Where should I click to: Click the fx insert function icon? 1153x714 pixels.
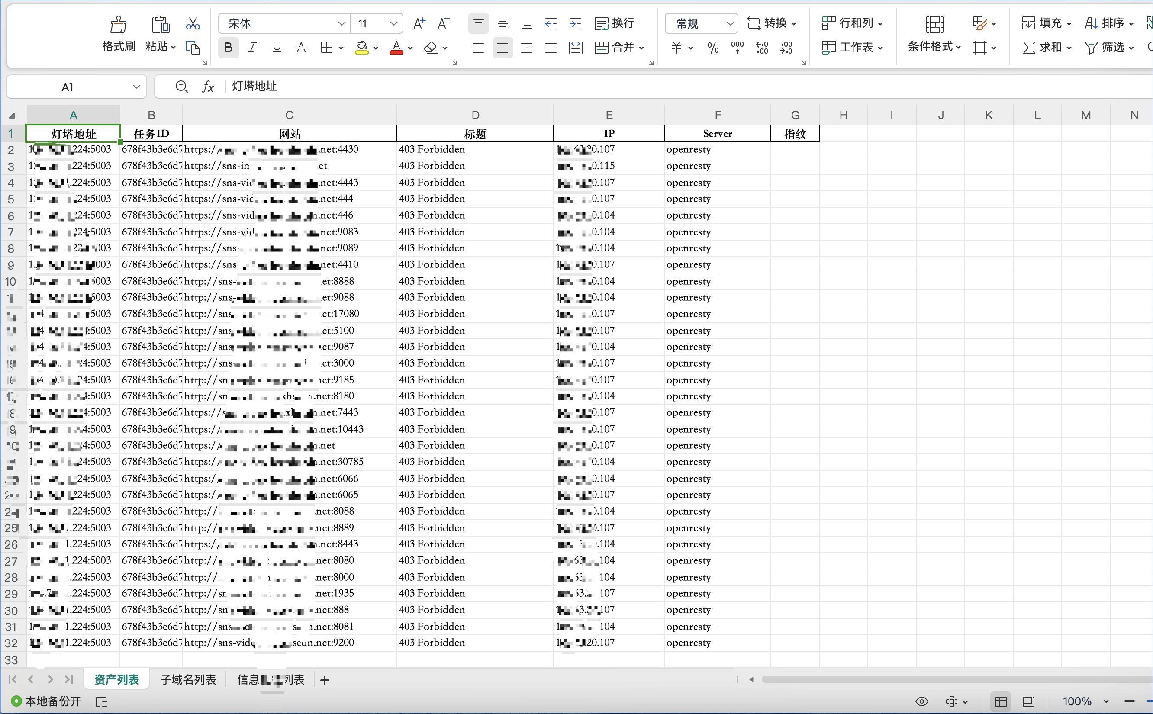pyautogui.click(x=208, y=87)
